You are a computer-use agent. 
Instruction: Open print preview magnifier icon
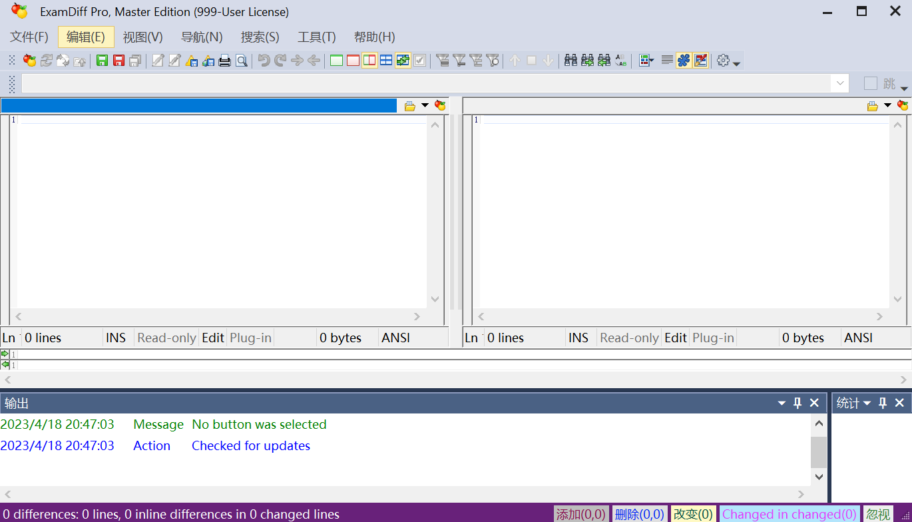pos(242,61)
